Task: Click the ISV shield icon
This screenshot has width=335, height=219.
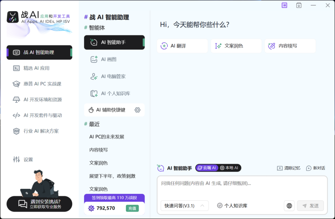Action: [16, 131]
